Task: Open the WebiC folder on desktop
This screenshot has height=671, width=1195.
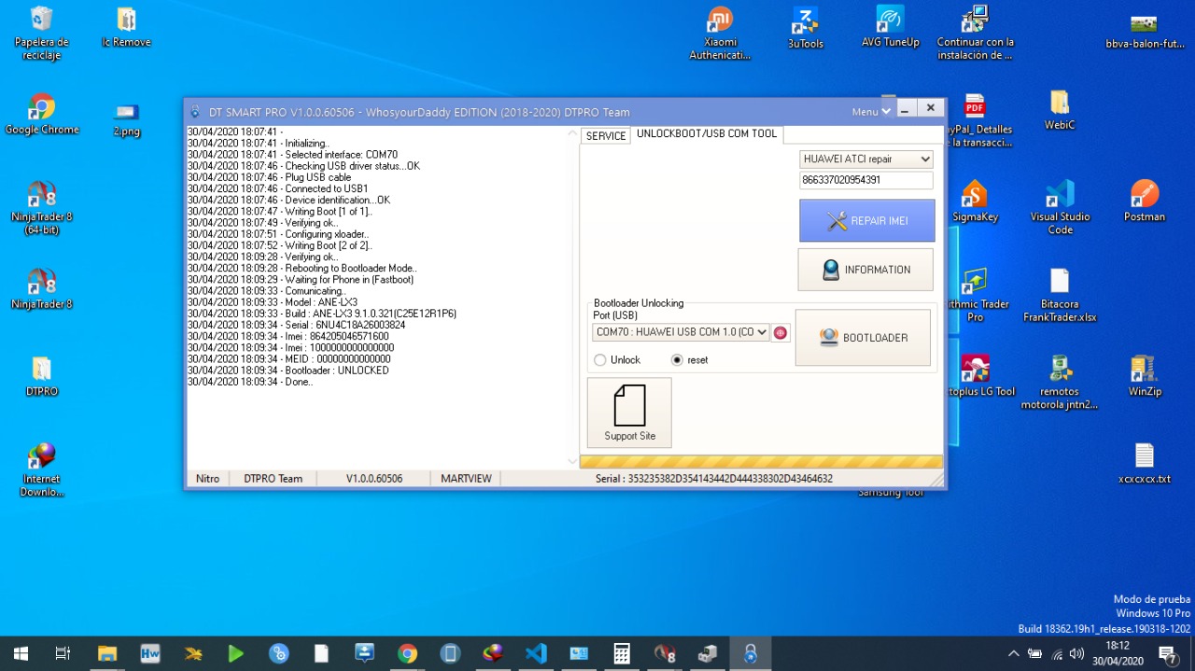Action: [x=1060, y=110]
